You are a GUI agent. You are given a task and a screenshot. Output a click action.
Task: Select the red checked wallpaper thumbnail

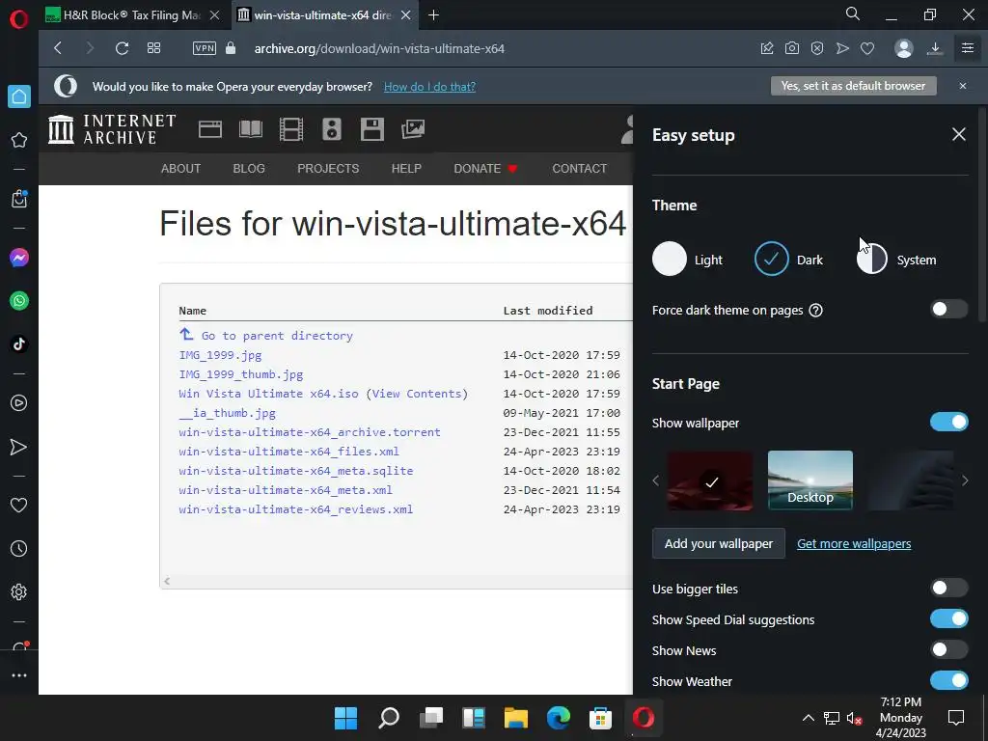coord(710,480)
